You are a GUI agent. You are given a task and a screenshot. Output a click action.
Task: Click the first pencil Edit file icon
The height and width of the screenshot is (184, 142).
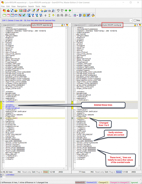tap(33, 11)
